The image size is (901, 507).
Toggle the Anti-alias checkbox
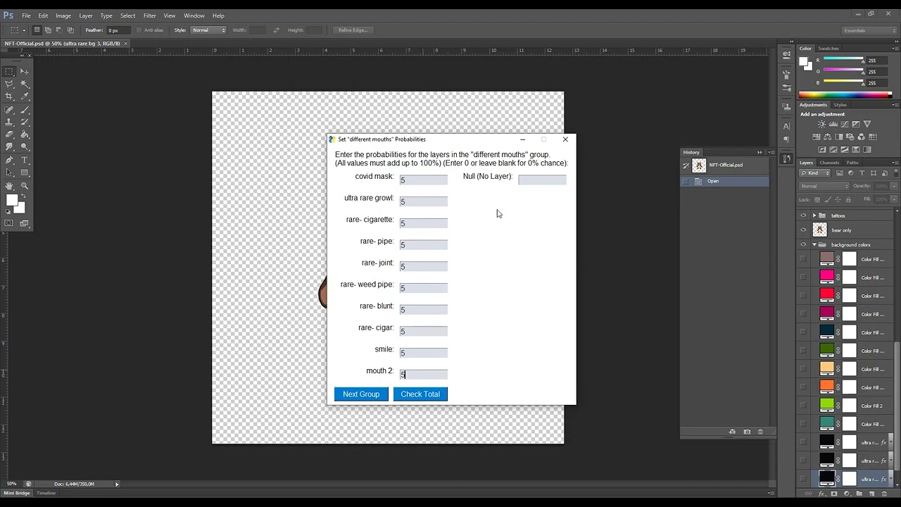pos(139,30)
